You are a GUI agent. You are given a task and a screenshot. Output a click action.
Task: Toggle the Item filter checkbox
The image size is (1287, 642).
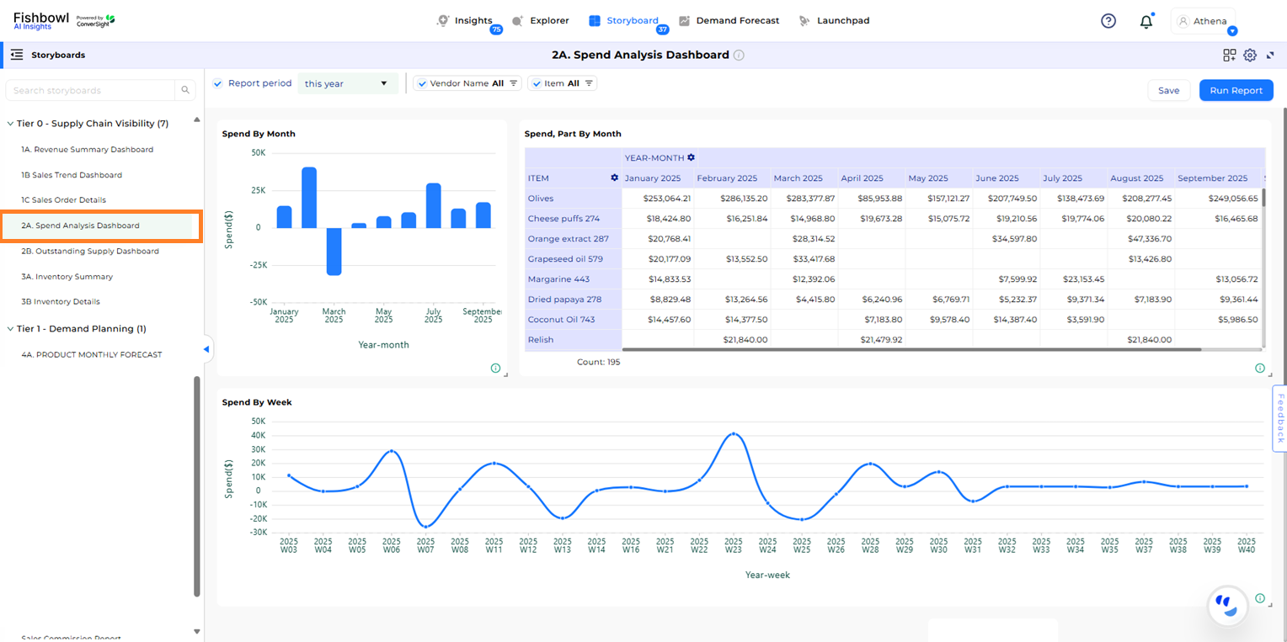(534, 84)
